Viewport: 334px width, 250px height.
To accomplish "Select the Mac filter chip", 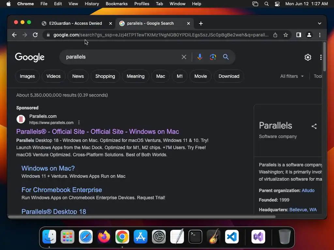I will point(160,76).
